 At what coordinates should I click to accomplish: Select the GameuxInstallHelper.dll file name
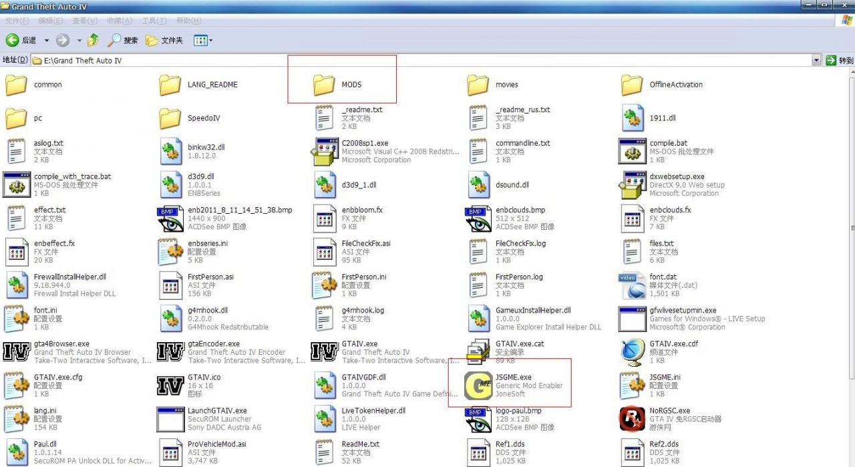534,310
